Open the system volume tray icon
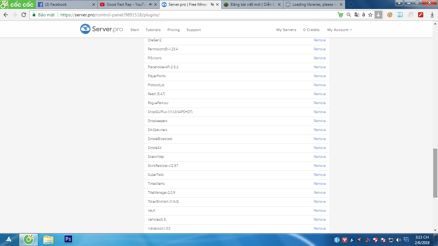Image resolution: width=438 pixels, height=246 pixels. coord(399,240)
